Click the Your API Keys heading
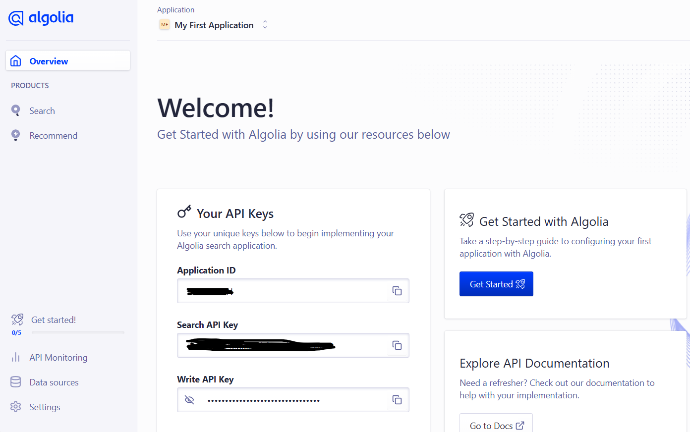Image resolution: width=690 pixels, height=432 pixels. point(235,214)
